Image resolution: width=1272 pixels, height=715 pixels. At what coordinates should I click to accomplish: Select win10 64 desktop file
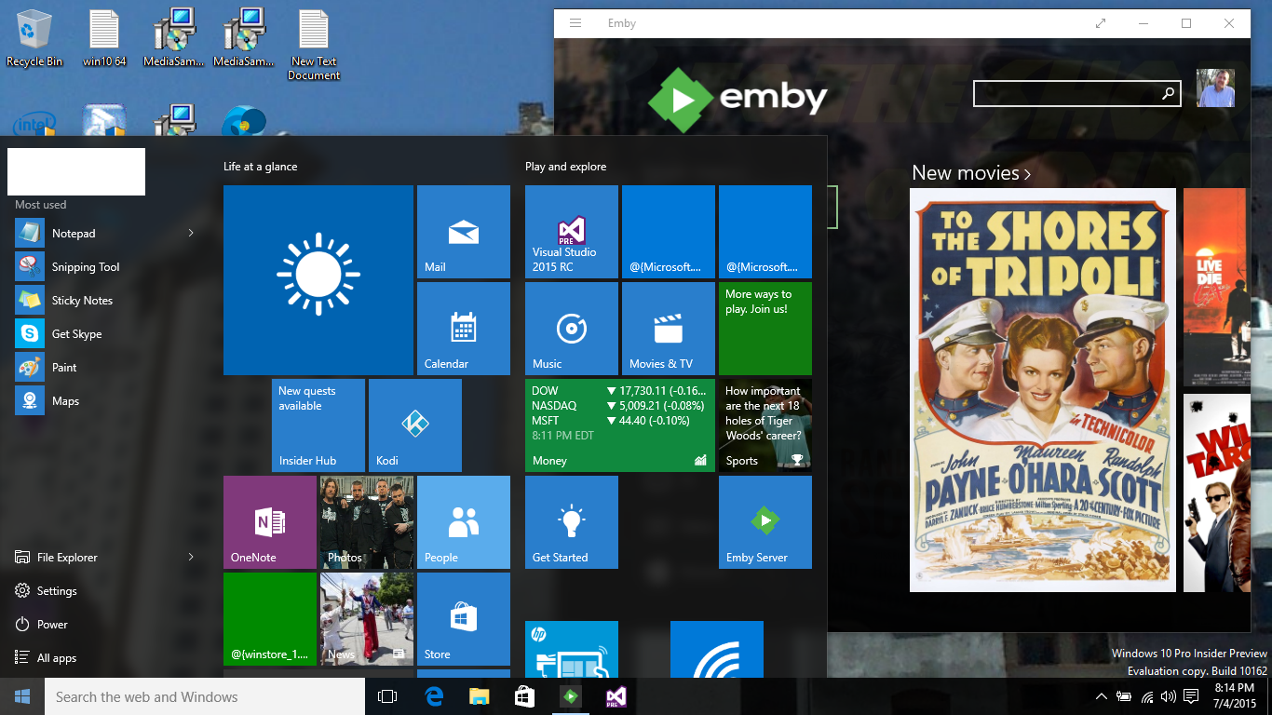(104, 38)
